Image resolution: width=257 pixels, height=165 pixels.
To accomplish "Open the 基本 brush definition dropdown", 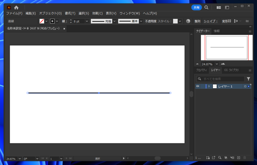I will pyautogui.click(x=141, y=21).
